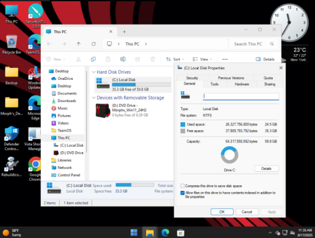Open the View dropdown menu

202,59
